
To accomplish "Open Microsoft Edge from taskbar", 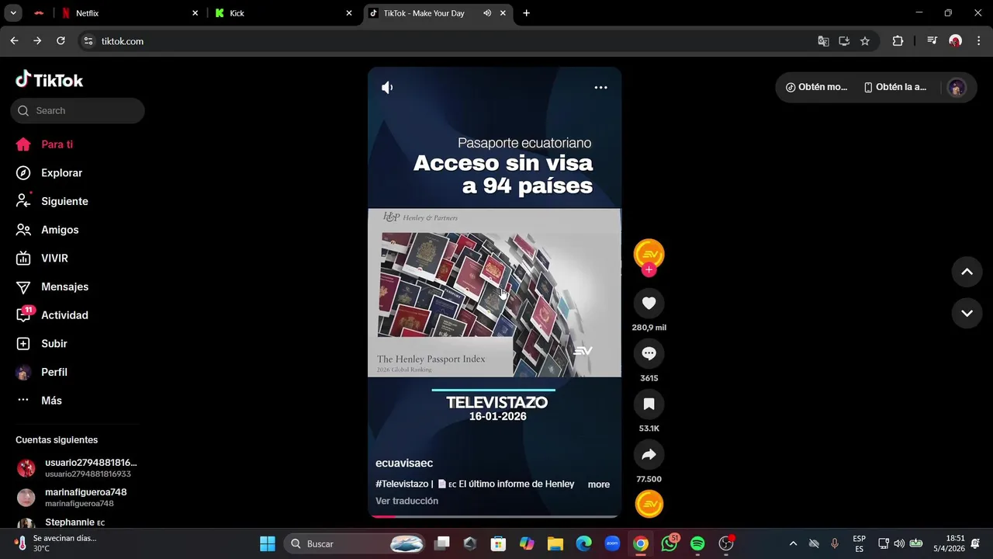I will coord(583,543).
